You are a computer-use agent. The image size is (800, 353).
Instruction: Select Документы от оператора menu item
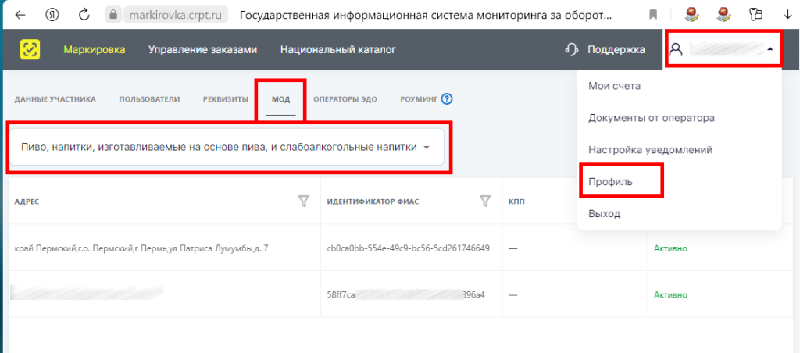(x=652, y=118)
